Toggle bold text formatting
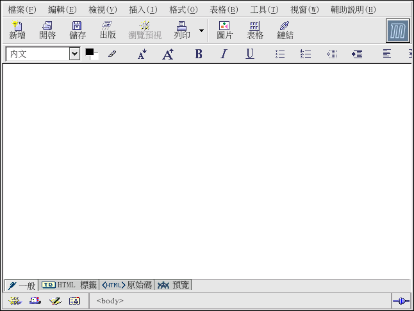 pyautogui.click(x=199, y=54)
